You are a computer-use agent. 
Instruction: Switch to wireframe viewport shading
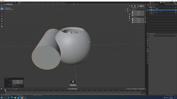coord(140,6)
